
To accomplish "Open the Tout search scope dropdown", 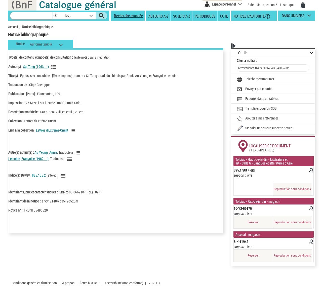I will [x=78, y=16].
